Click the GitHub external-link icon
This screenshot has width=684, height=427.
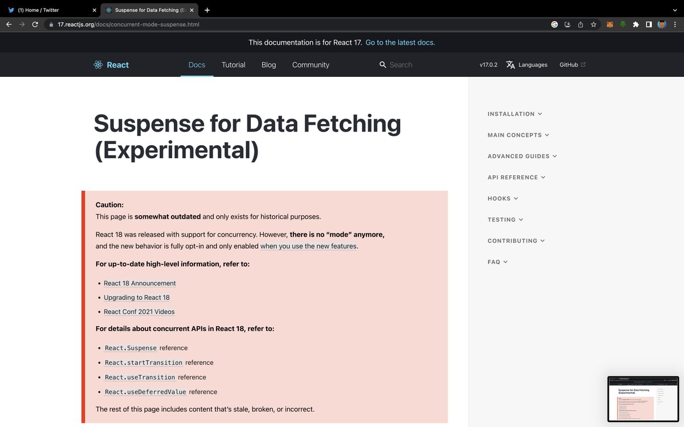coord(583,64)
